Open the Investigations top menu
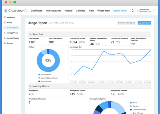Viewport: 160px width, 114px height. 53,11
